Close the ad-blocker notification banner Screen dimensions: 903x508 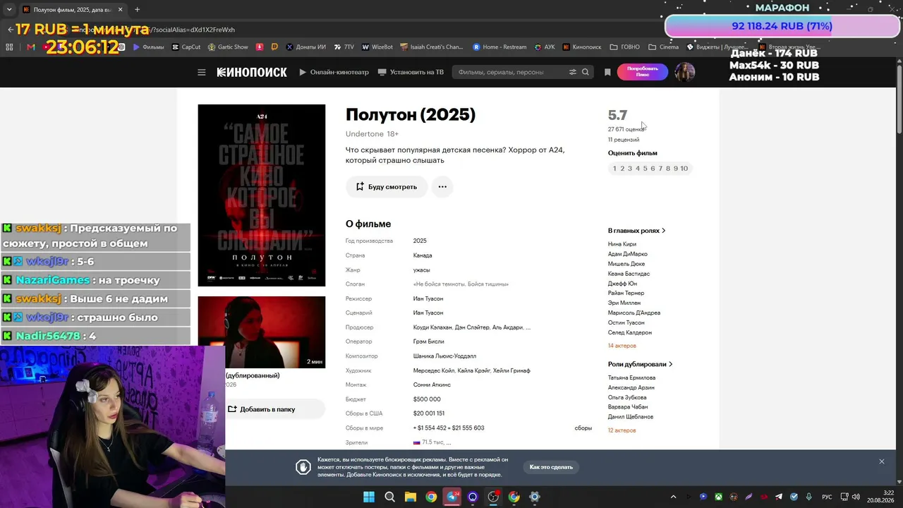881,461
